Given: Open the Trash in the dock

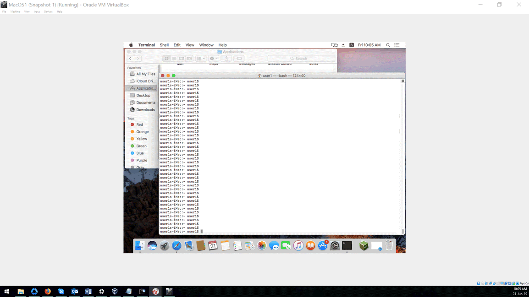Looking at the screenshot, I should pos(389,245).
